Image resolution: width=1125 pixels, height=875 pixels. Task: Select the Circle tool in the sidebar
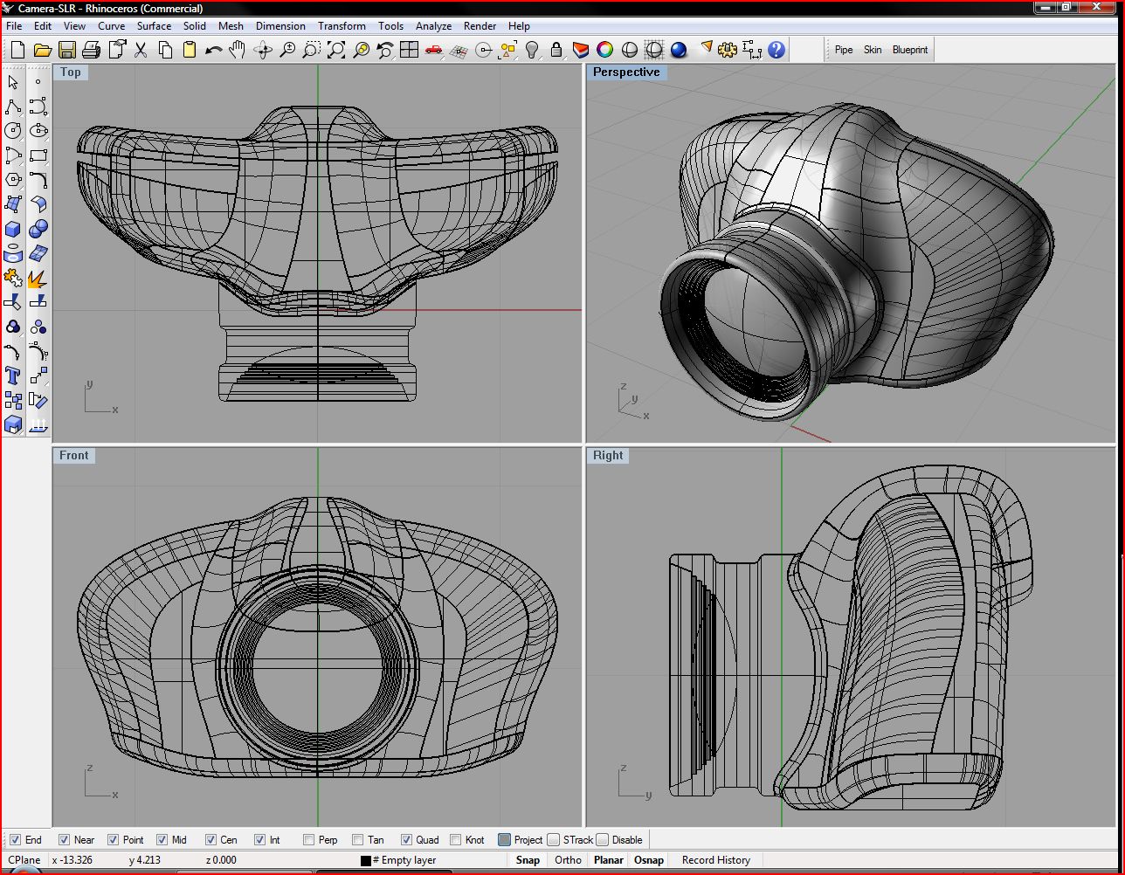pos(13,131)
